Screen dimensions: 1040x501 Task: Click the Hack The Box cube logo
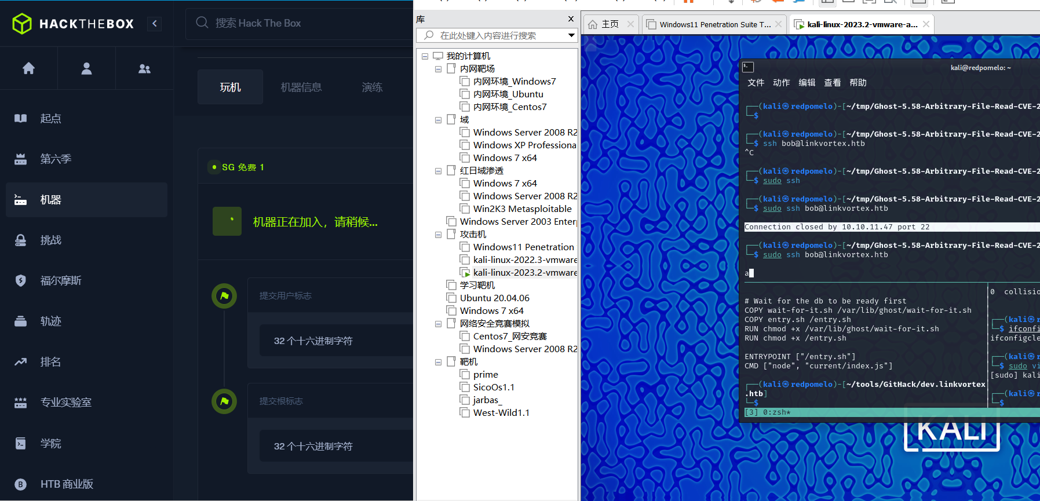pyautogui.click(x=22, y=24)
